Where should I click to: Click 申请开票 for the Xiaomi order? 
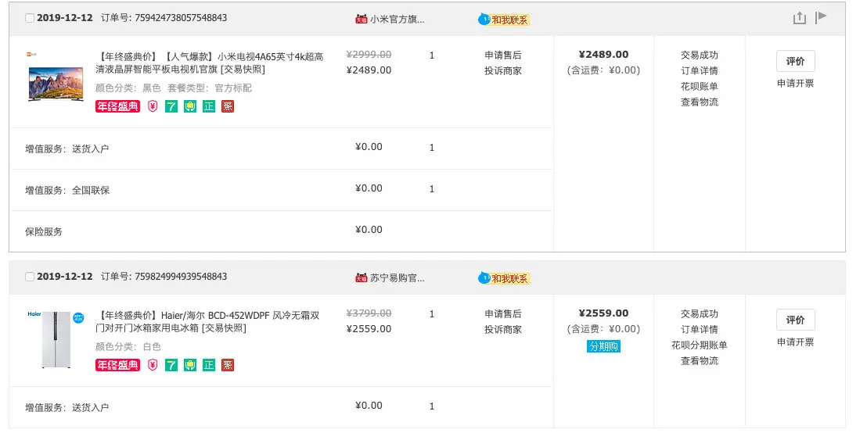795,84
